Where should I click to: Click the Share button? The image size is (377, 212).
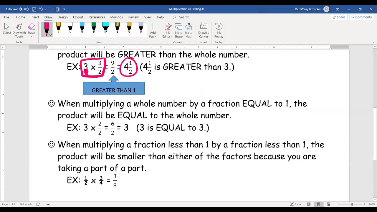click(339, 17)
